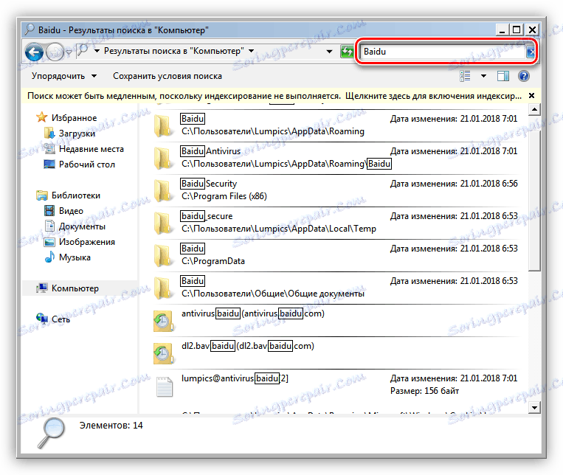The width and height of the screenshot is (563, 475).
Task: Click the music note icon beside Музыка
Action: 49,257
